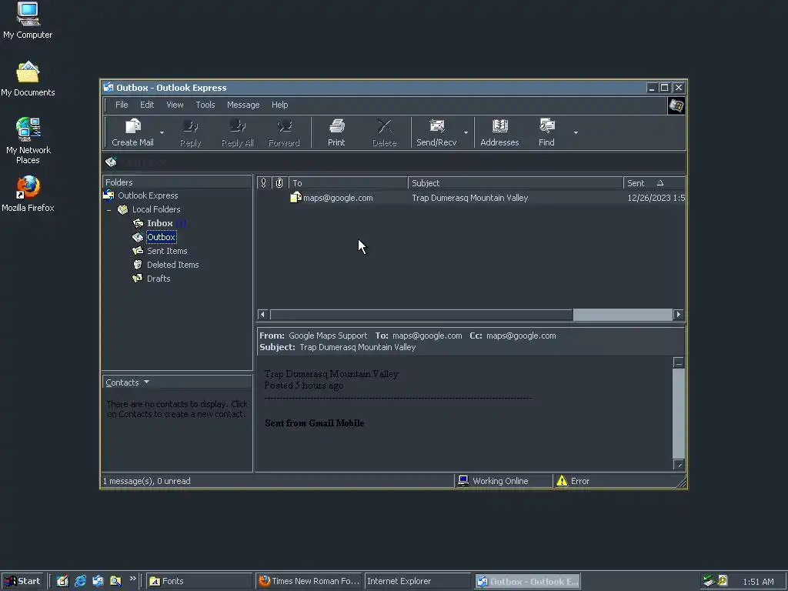Sort messages by Sent column
The image size is (788, 591).
pyautogui.click(x=654, y=183)
